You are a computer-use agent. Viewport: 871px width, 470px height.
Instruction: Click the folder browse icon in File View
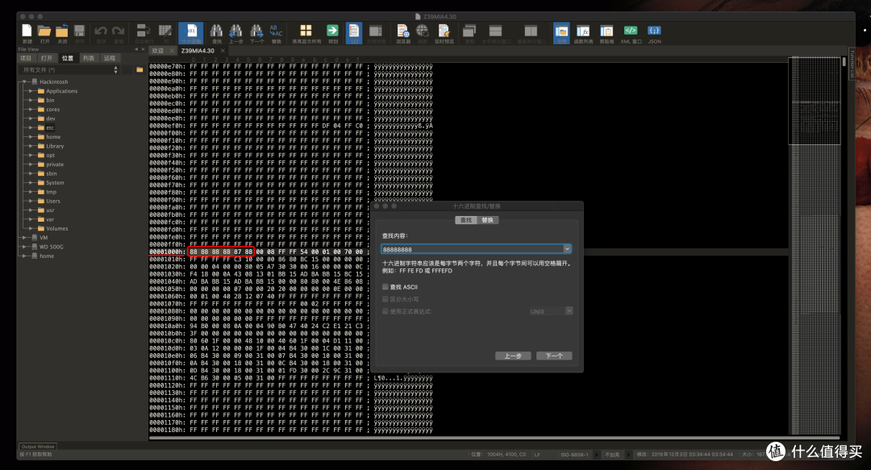coord(140,69)
